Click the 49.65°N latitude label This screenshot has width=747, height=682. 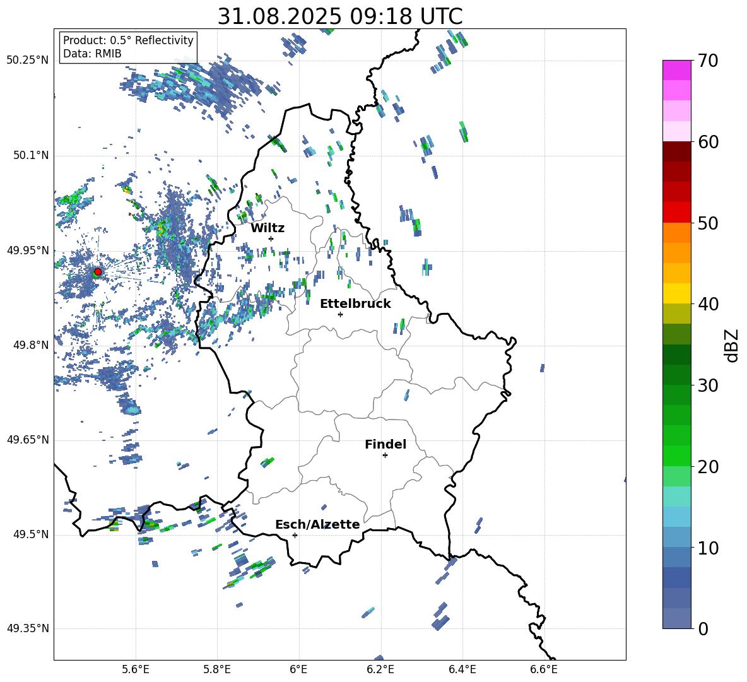tap(28, 440)
